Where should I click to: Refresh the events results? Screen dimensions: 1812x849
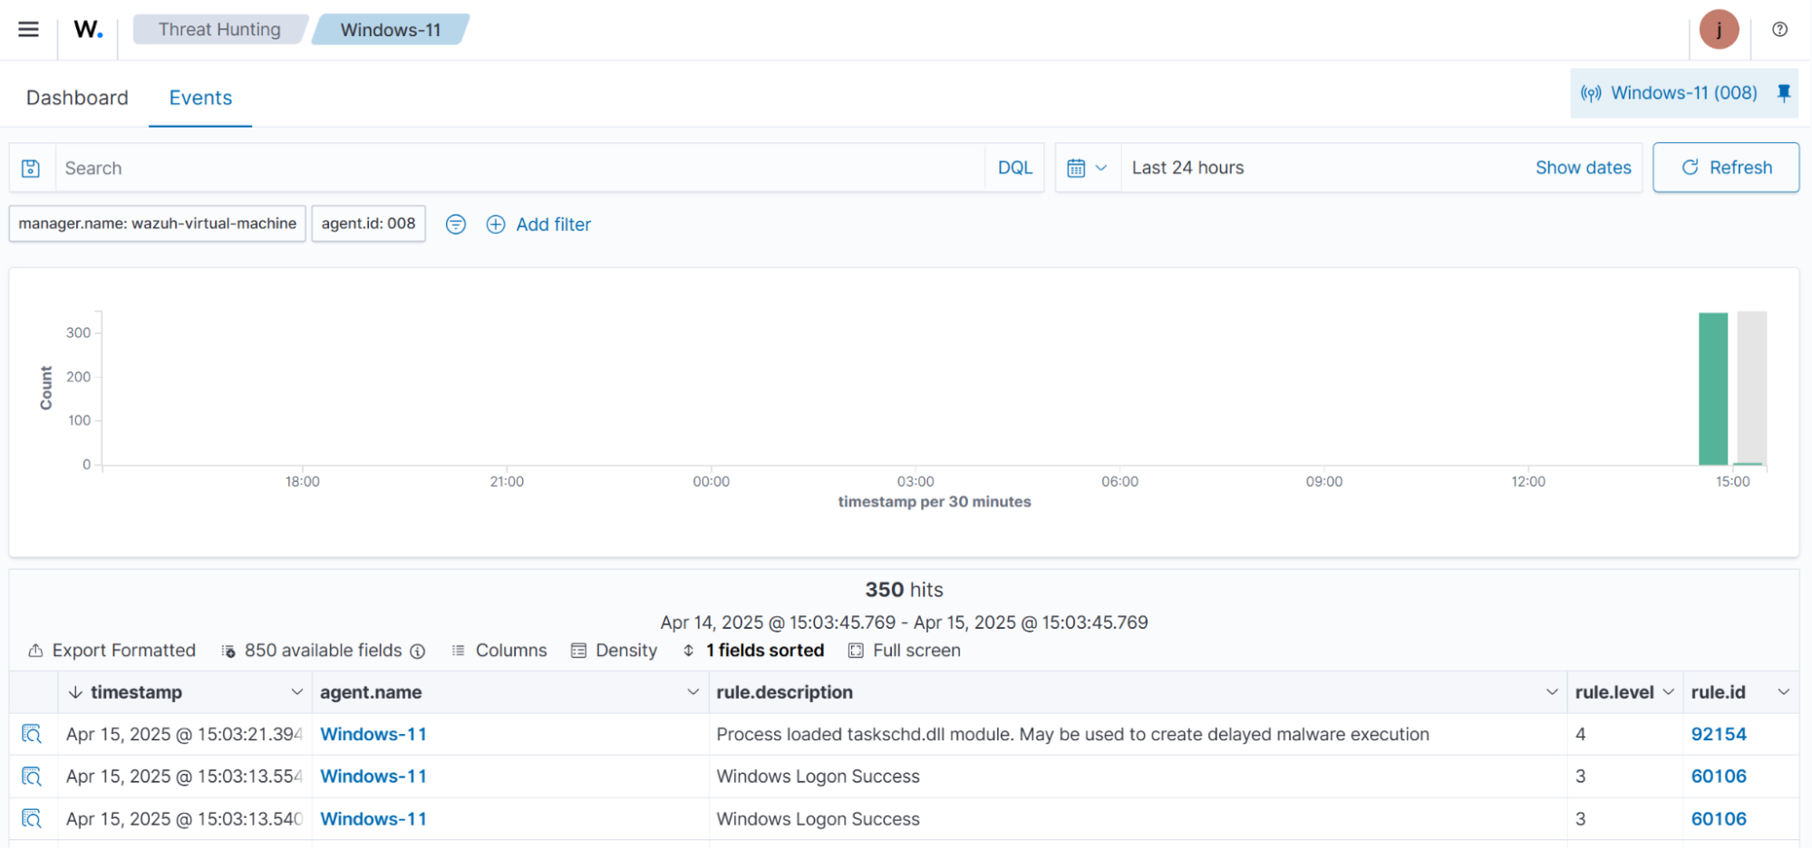(1726, 168)
